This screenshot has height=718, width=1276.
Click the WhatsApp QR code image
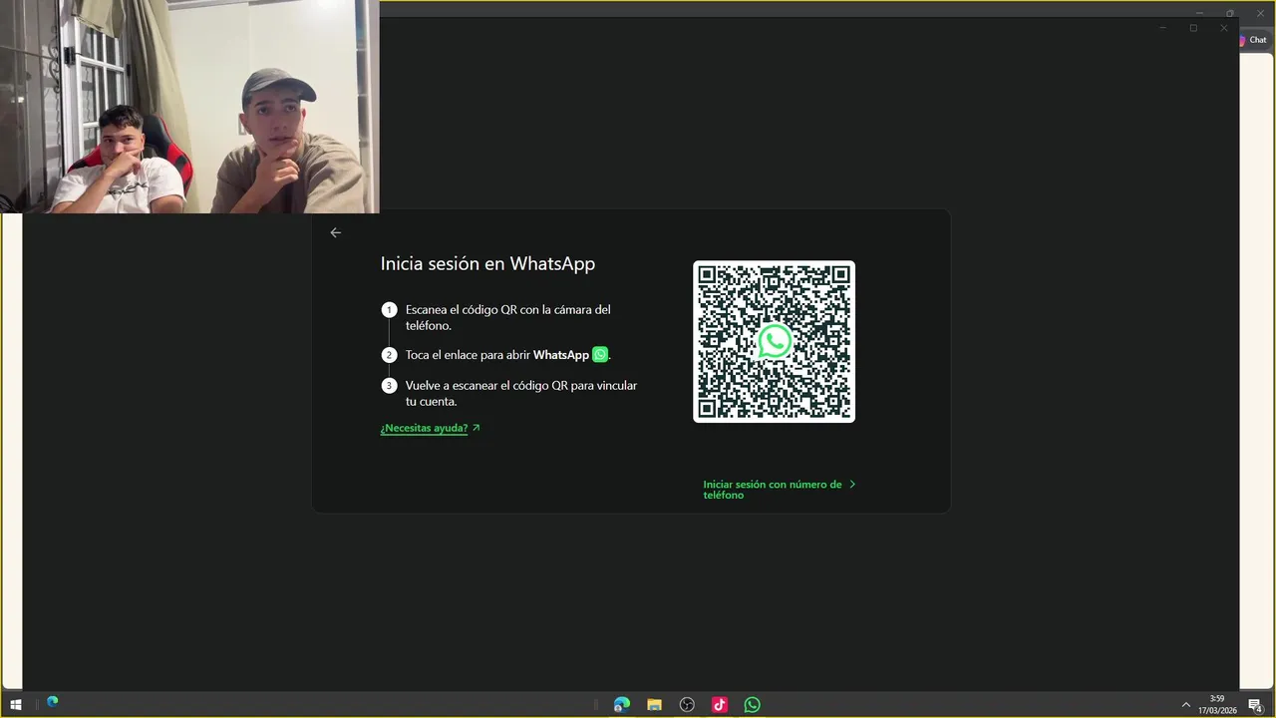[x=775, y=341]
